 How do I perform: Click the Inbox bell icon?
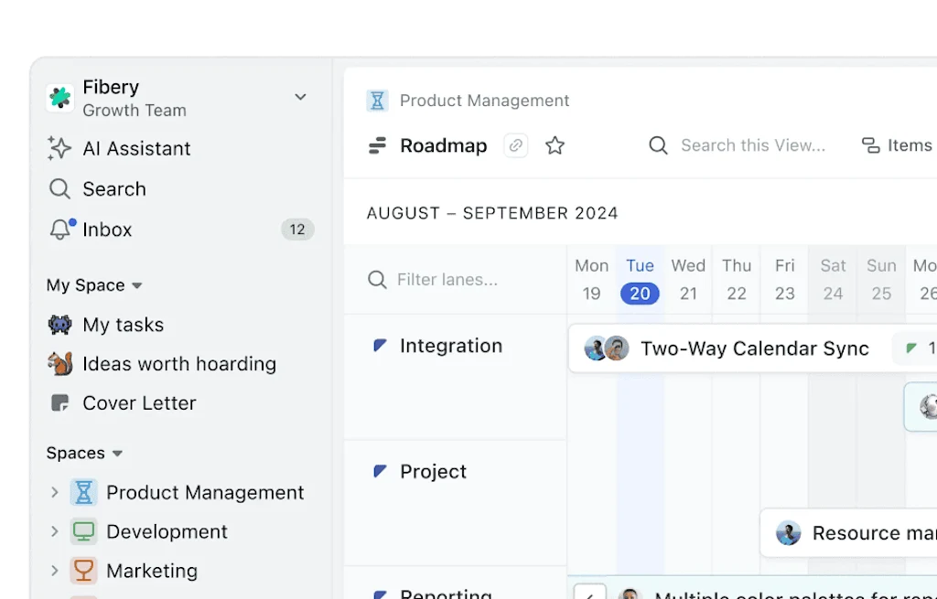pyautogui.click(x=60, y=230)
